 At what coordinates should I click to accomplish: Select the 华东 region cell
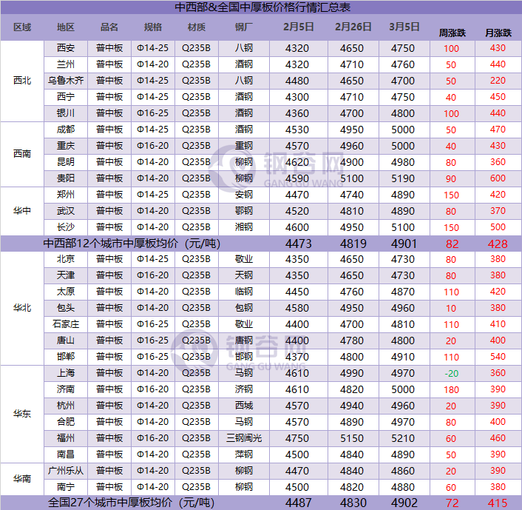click(22, 414)
